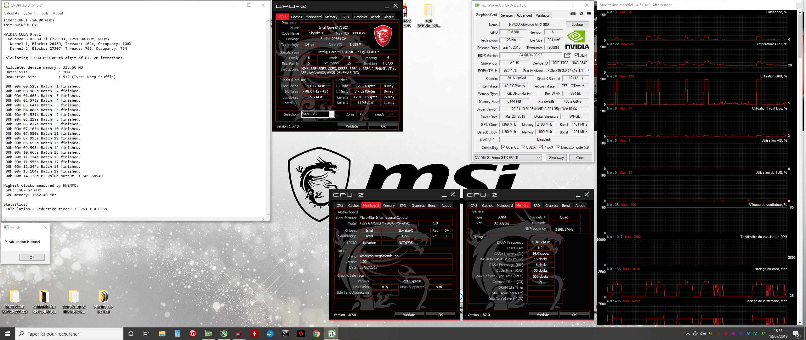Viewport: 806px width, 340px height.
Task: Click the GPU-Z graphics card taskbar icon
Action: click(208, 334)
